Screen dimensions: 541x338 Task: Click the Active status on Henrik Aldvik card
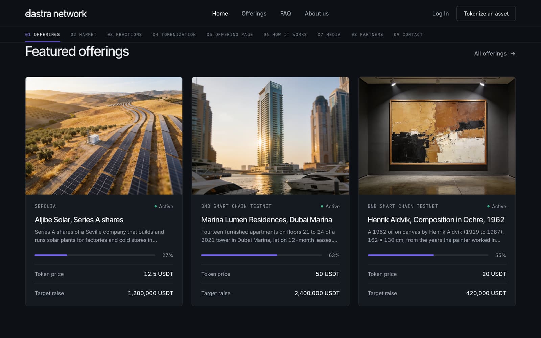497,206
